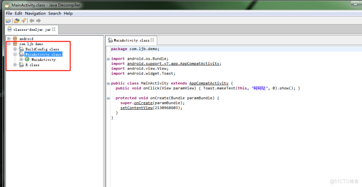Click the R.class file icon
Image resolution: width=362 pixels, height=187 pixels.
(x=21, y=65)
